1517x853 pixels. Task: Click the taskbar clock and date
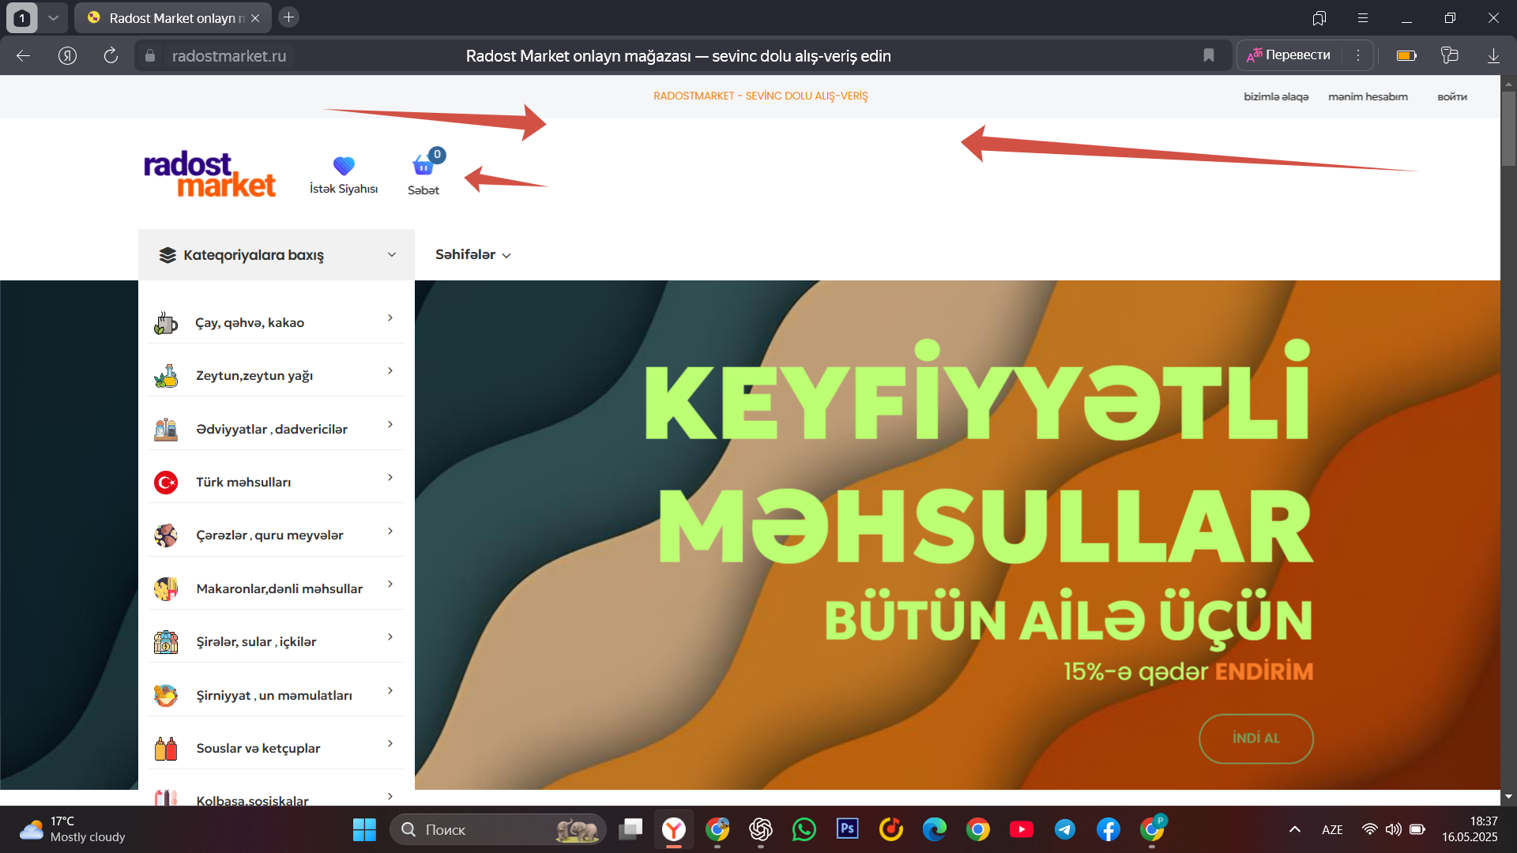point(1470,829)
